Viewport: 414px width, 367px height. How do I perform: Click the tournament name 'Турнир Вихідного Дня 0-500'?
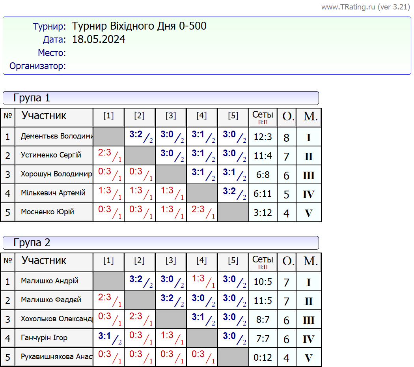tap(139, 26)
